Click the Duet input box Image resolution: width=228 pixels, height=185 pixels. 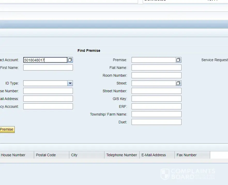[x=156, y=122]
